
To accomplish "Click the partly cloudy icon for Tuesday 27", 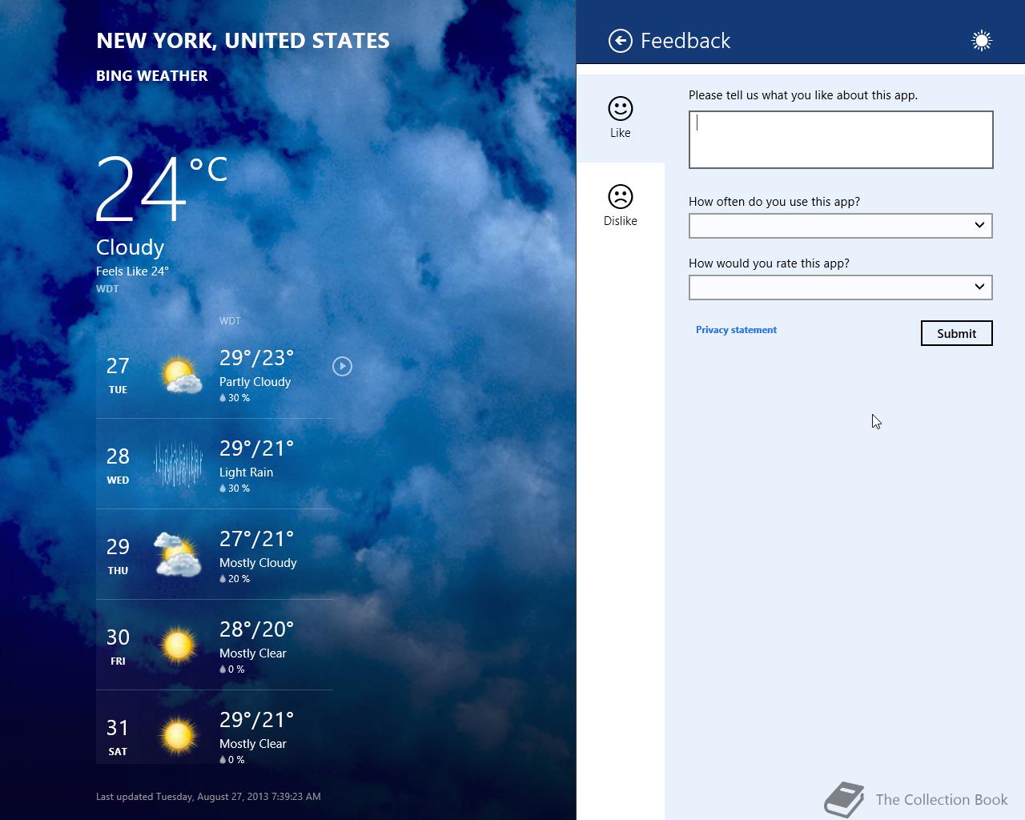I will tap(180, 375).
